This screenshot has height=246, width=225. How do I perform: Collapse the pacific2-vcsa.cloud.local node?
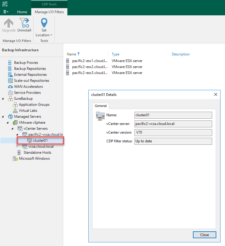[17, 135]
